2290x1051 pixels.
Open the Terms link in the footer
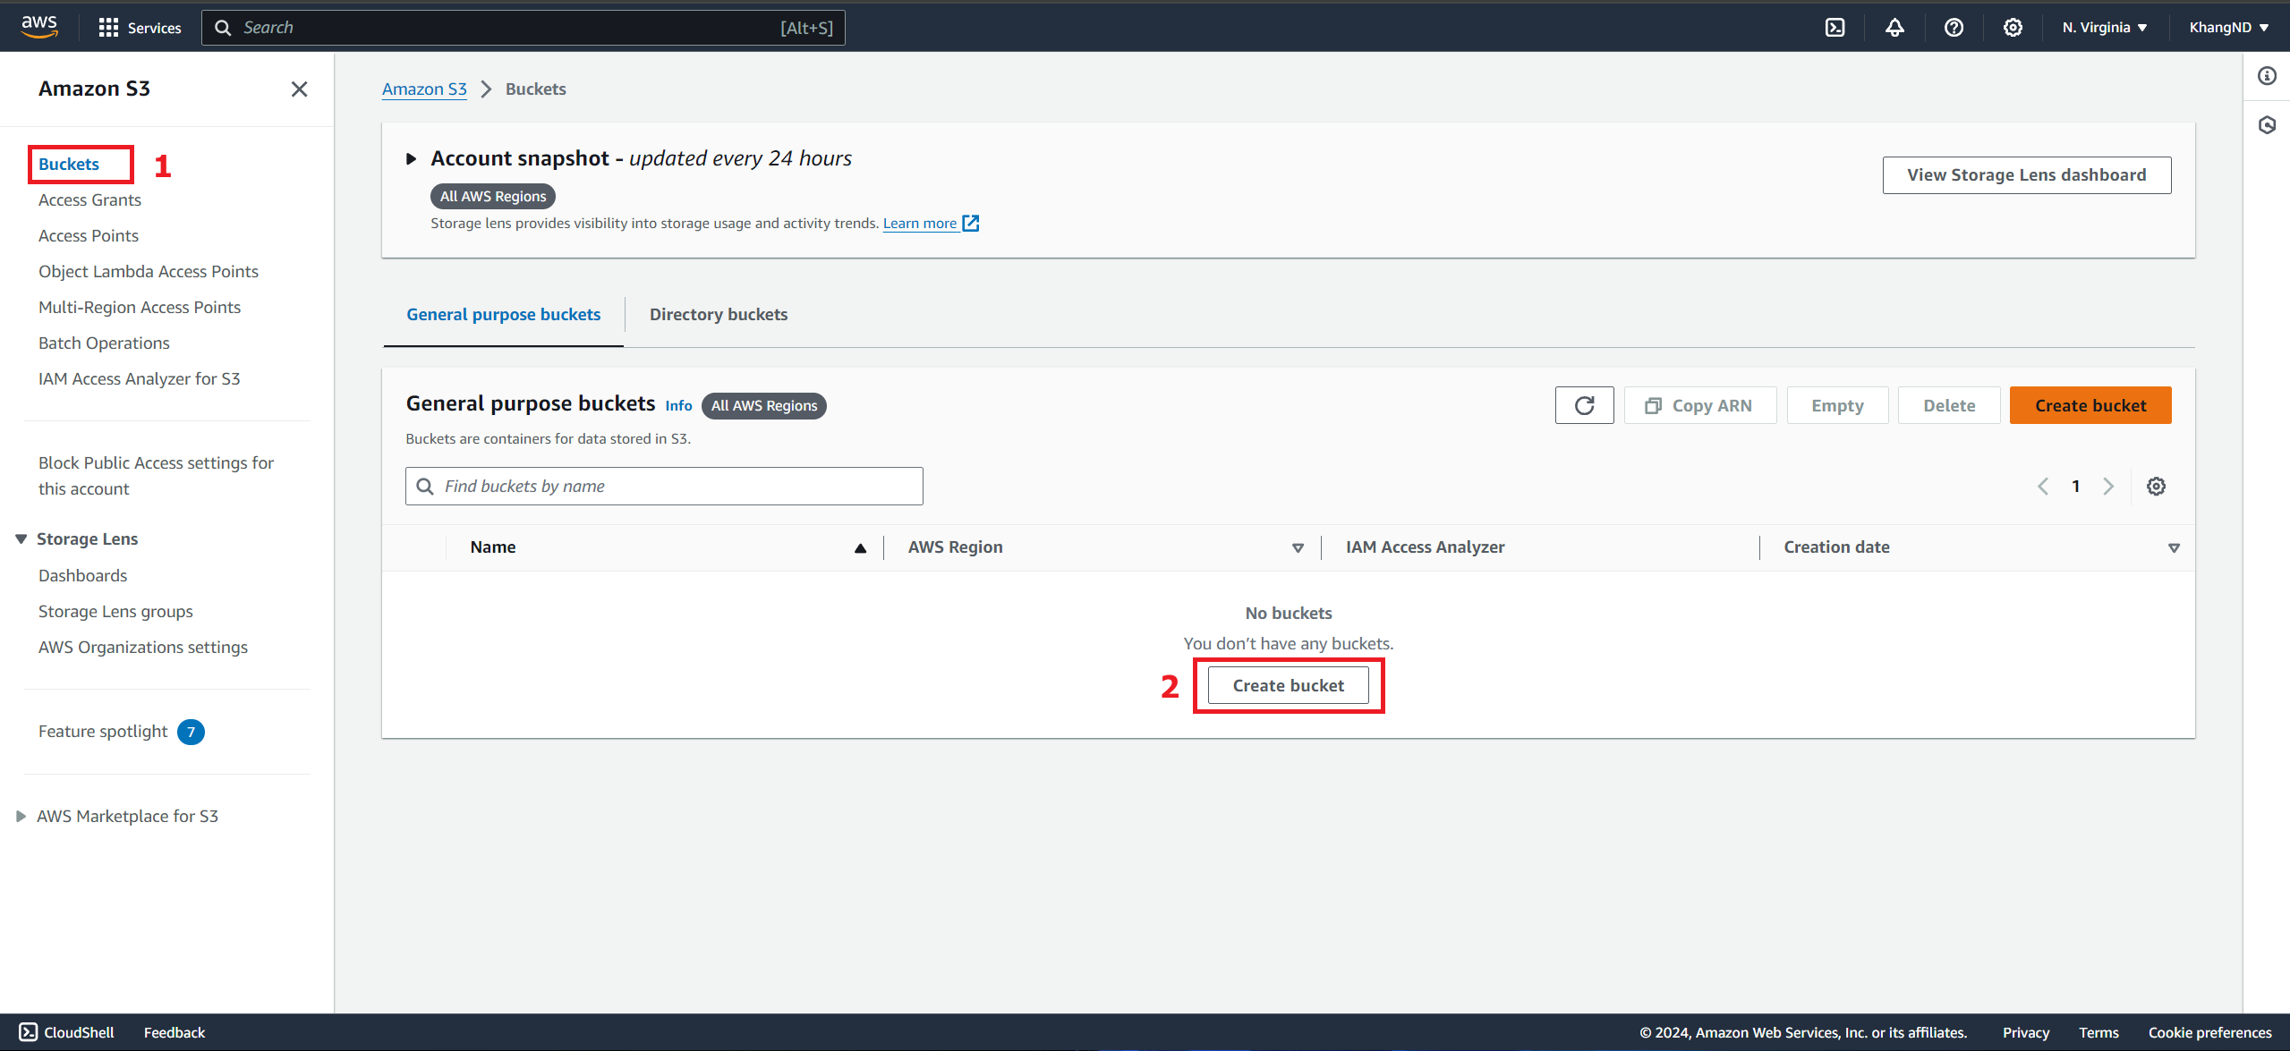pyautogui.click(x=2098, y=1032)
